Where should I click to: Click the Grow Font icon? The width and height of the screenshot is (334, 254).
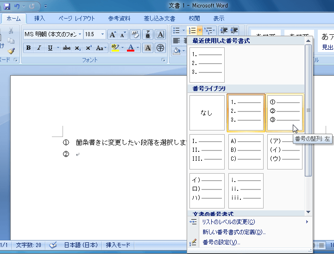tap(113, 34)
